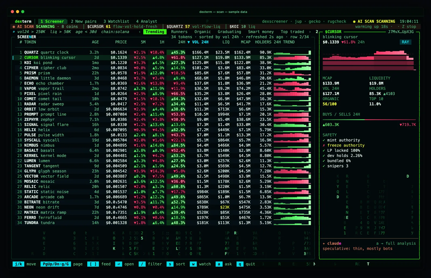
Task: Click the PgUp/Dn page key hint
Action: (x=62, y=264)
